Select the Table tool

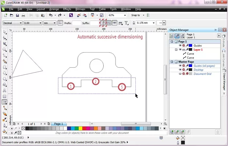click(5, 96)
